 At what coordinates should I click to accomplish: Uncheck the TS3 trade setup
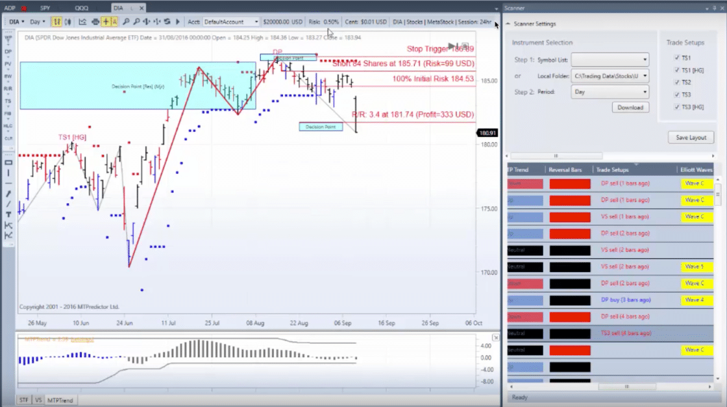point(678,94)
